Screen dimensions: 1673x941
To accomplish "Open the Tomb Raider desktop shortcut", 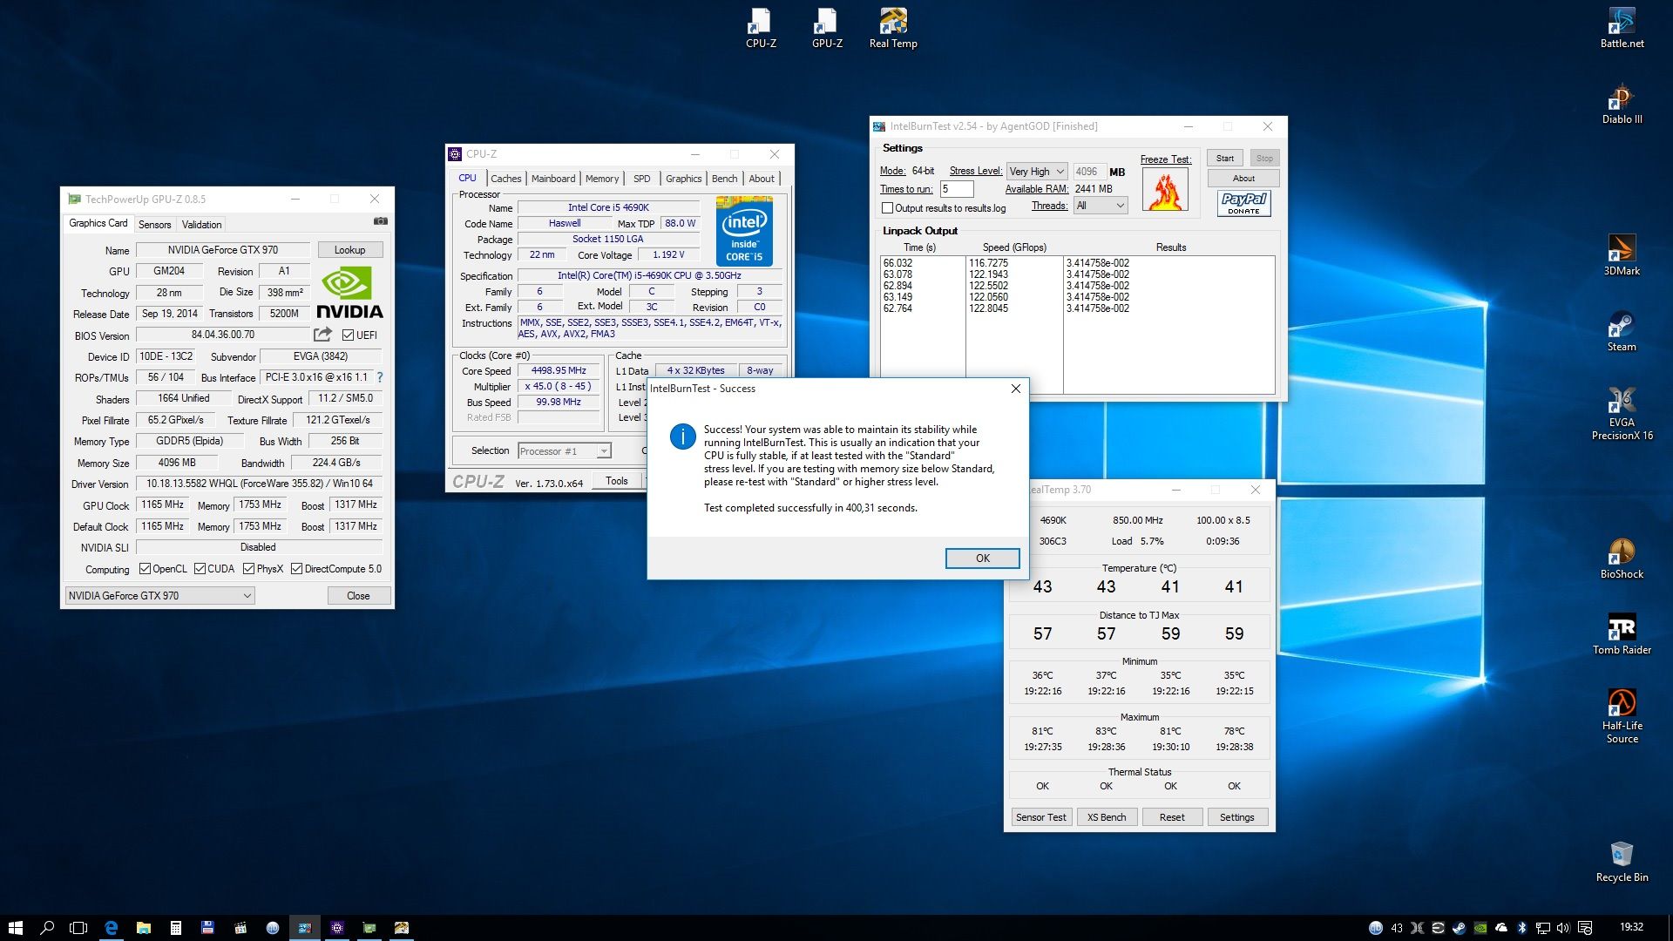I will tap(1622, 634).
